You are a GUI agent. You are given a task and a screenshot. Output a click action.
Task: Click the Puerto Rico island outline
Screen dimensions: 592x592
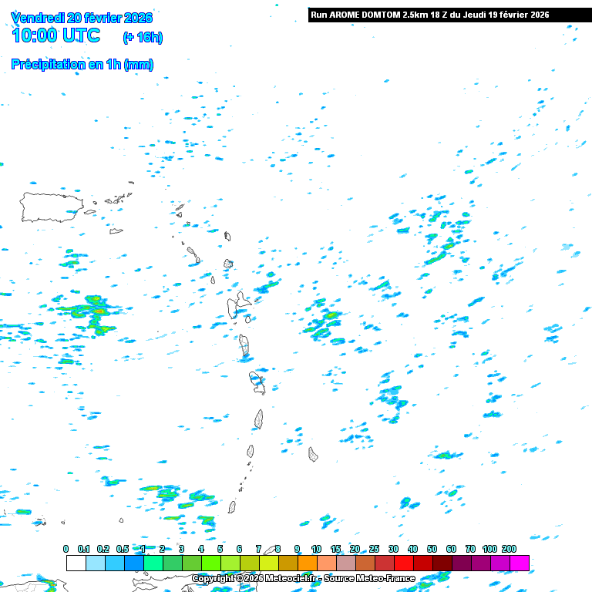[x=51, y=207]
